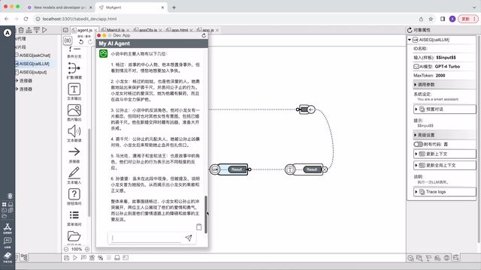The height and width of the screenshot is (270, 481).
Task: Click the trash delete icon in the top toolbar
Action: pyautogui.click(x=21, y=30)
